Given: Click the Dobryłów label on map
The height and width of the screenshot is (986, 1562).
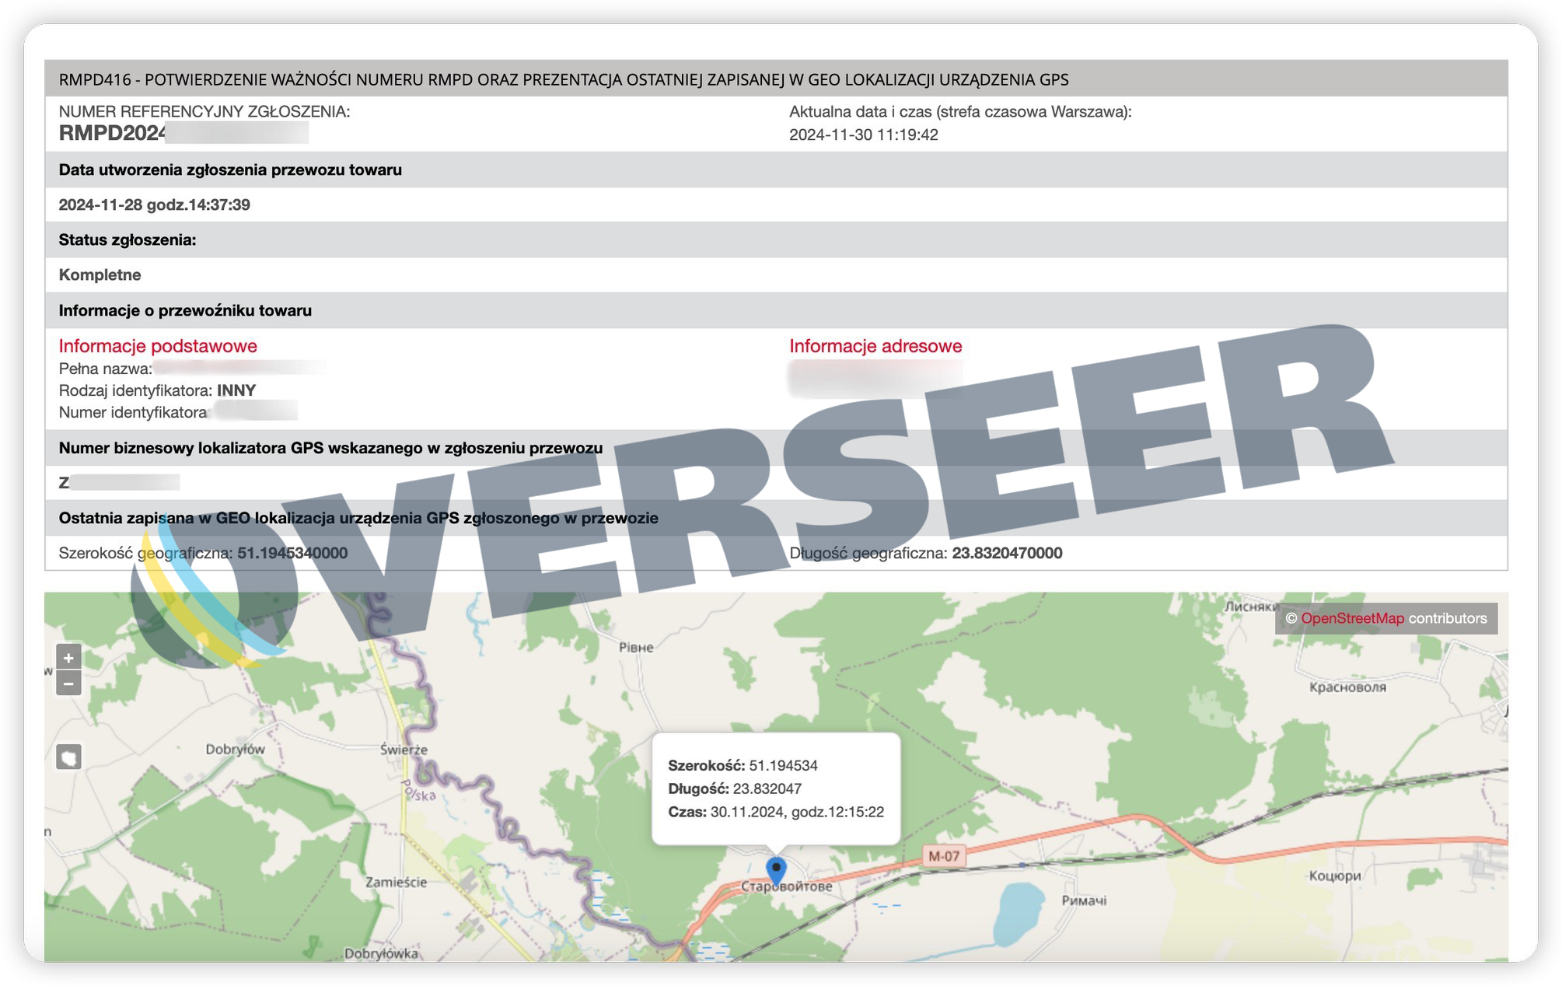Looking at the screenshot, I should (235, 750).
